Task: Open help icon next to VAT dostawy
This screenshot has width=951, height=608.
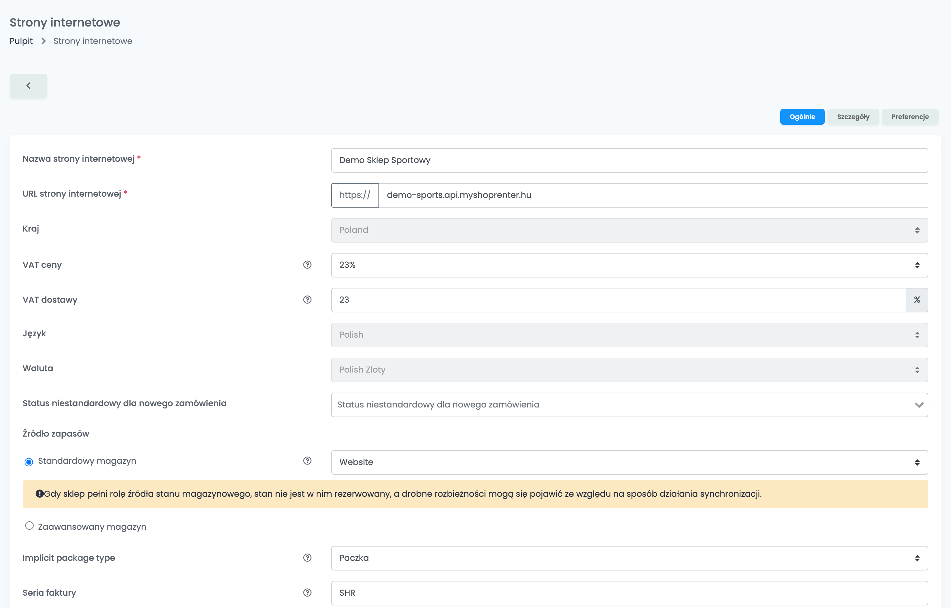Action: click(x=307, y=300)
